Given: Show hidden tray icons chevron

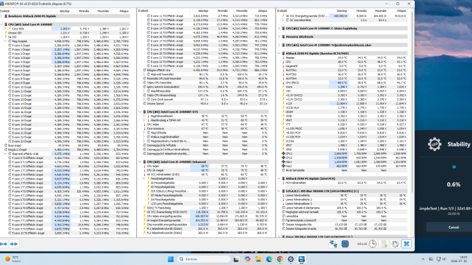Looking at the screenshot, I should (423, 259).
